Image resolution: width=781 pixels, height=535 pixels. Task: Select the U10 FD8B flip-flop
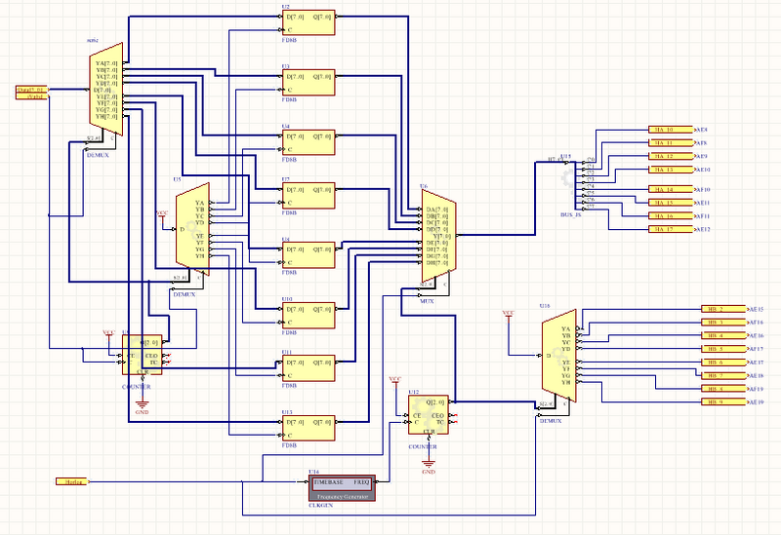308,315
